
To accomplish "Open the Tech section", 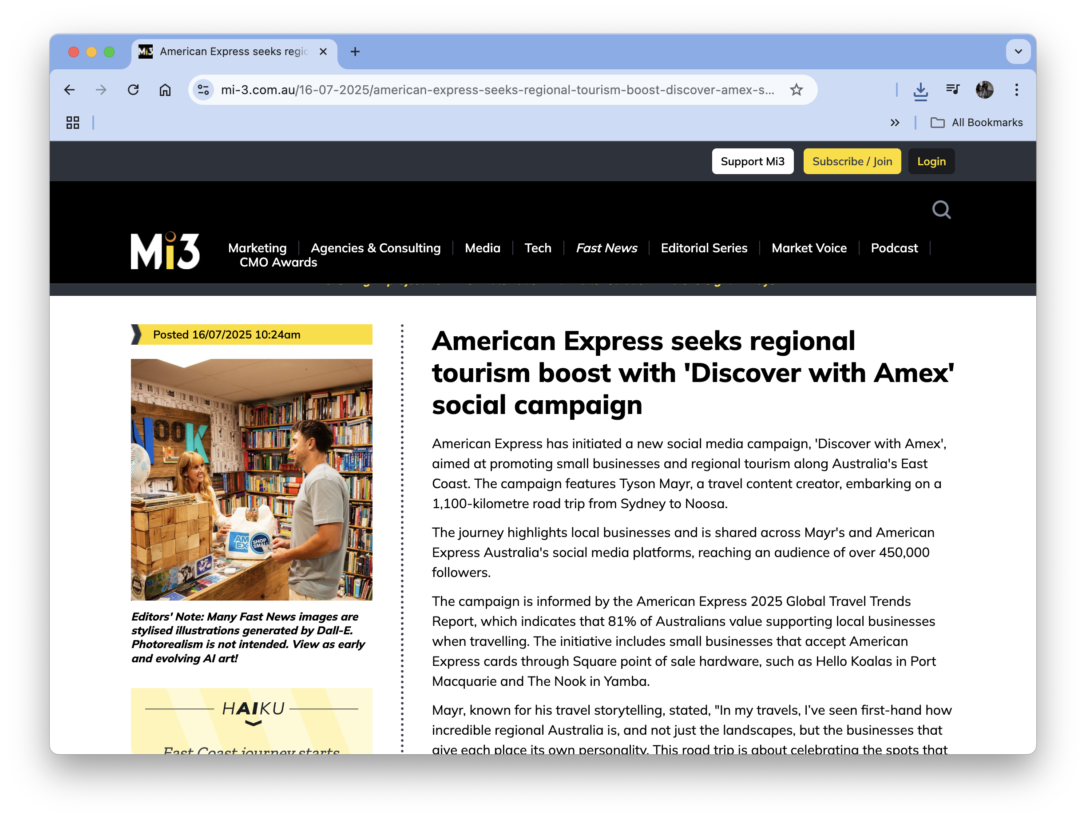I will (x=538, y=248).
